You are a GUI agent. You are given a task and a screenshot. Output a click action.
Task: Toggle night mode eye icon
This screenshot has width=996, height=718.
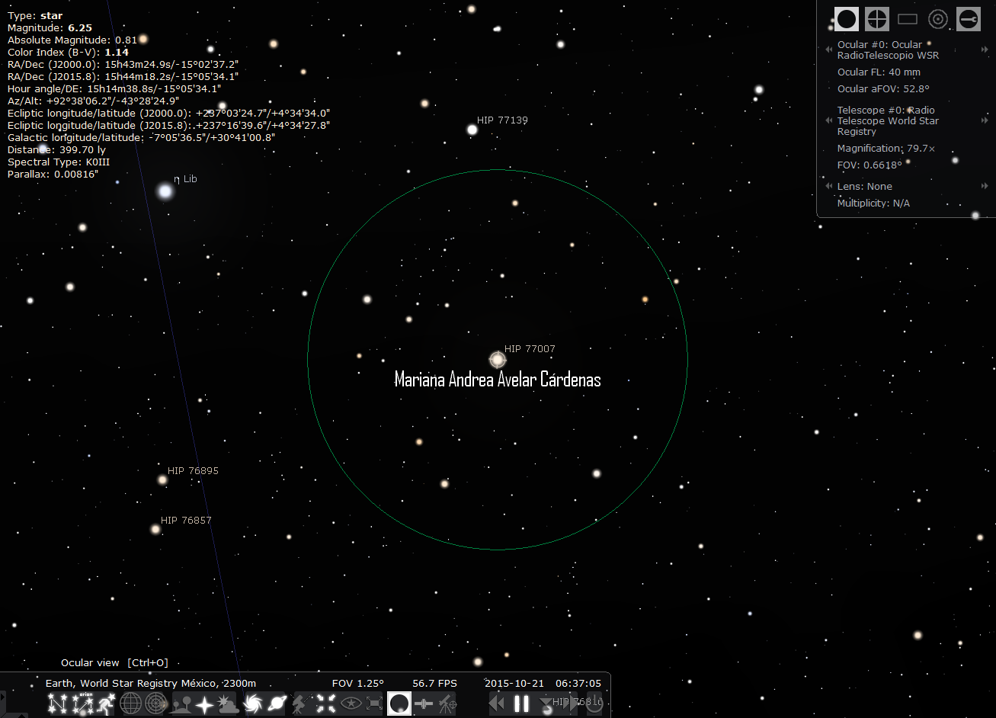[x=351, y=704]
